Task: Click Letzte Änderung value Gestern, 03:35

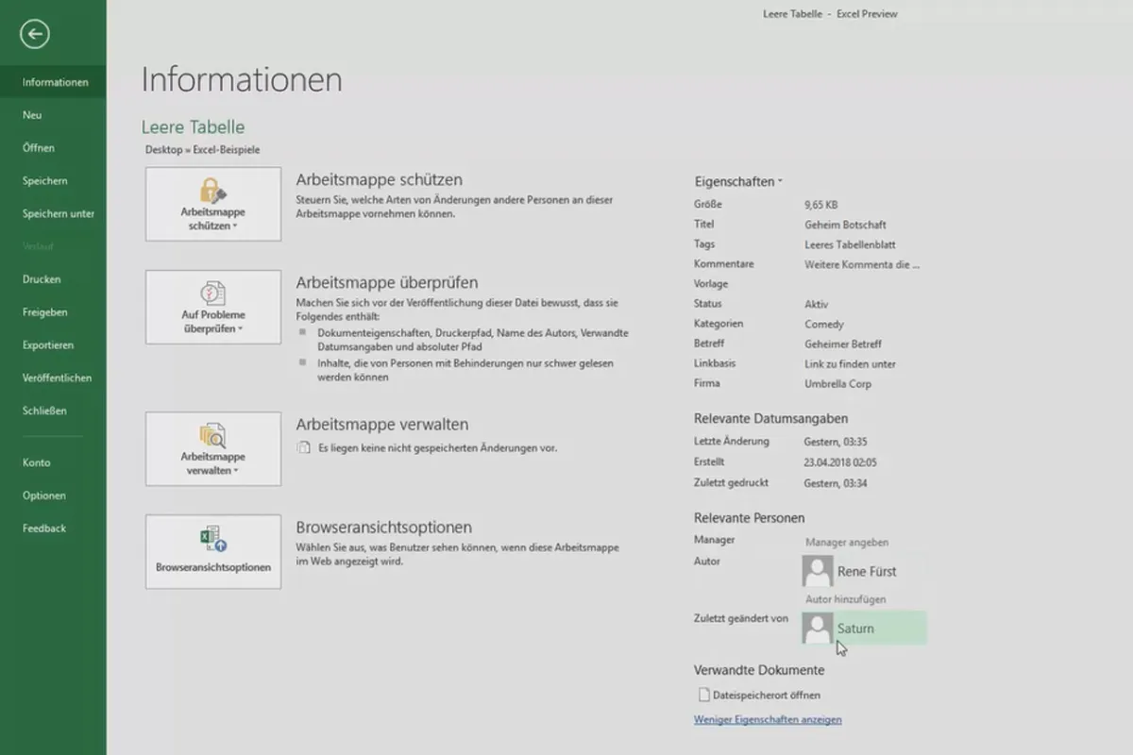Action: point(836,442)
